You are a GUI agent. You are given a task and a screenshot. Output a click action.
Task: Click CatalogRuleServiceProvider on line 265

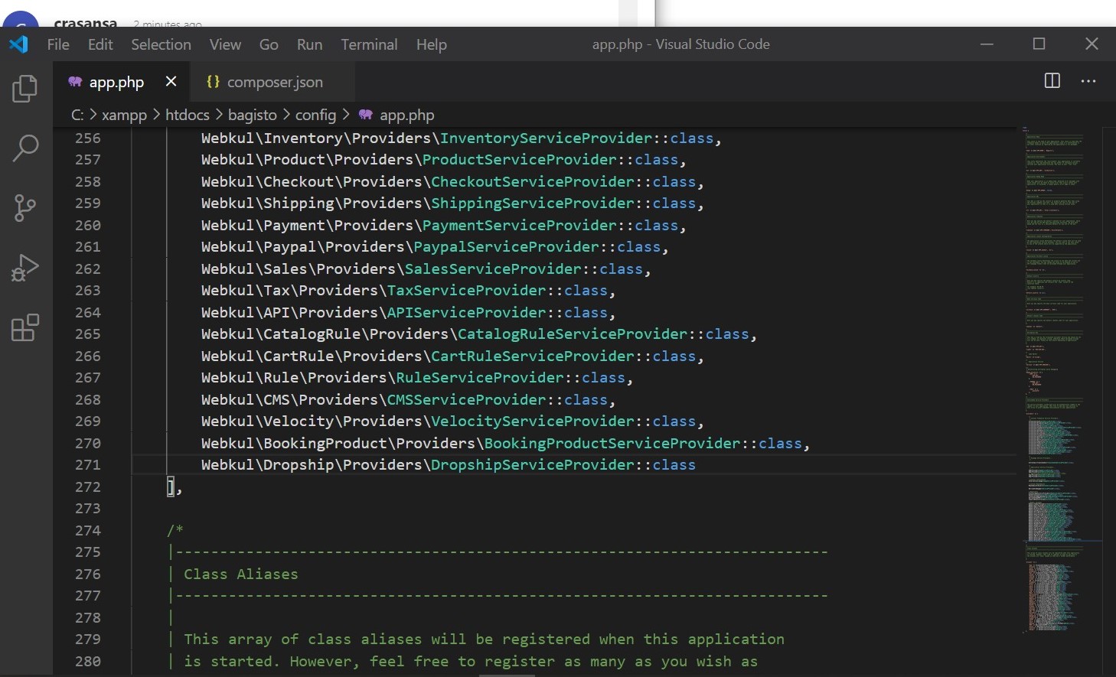tap(573, 334)
